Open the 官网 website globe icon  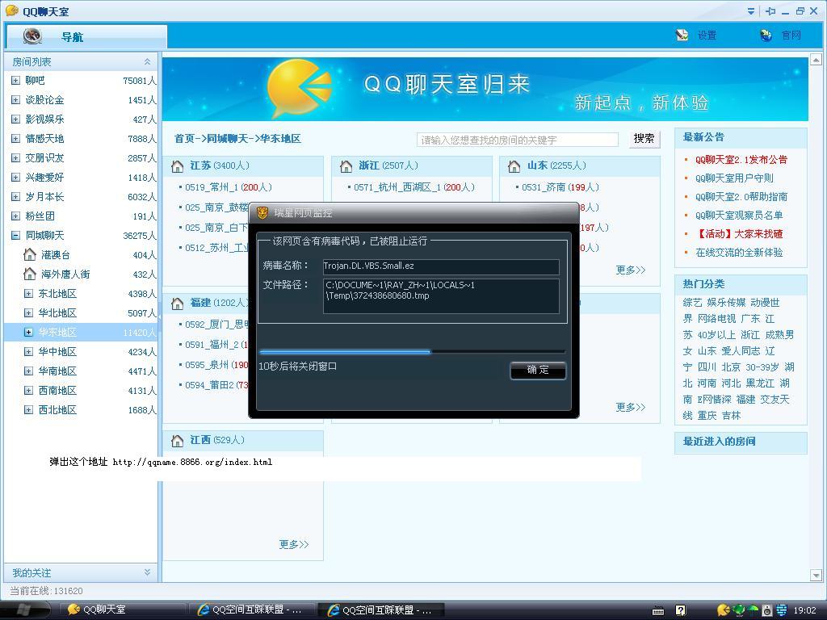pyautogui.click(x=766, y=36)
